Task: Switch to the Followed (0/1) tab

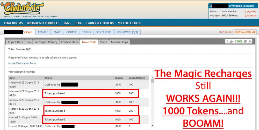Action: 127,32
